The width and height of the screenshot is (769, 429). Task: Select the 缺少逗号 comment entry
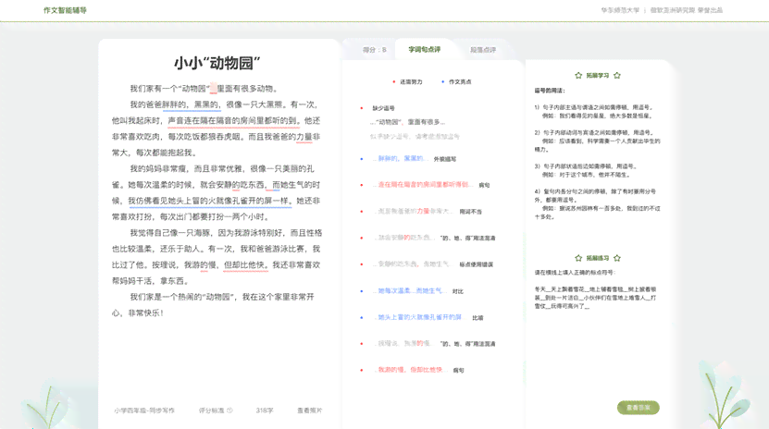tap(383, 108)
